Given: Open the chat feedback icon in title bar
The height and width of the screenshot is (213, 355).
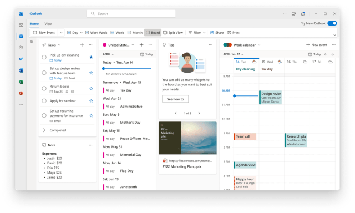Looking at the screenshot, I should coord(293,14).
